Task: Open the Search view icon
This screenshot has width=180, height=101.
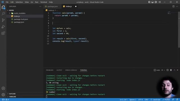Action: [3, 14]
